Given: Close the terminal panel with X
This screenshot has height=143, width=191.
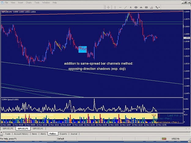Looking at the screenshot, I should 1,132.
